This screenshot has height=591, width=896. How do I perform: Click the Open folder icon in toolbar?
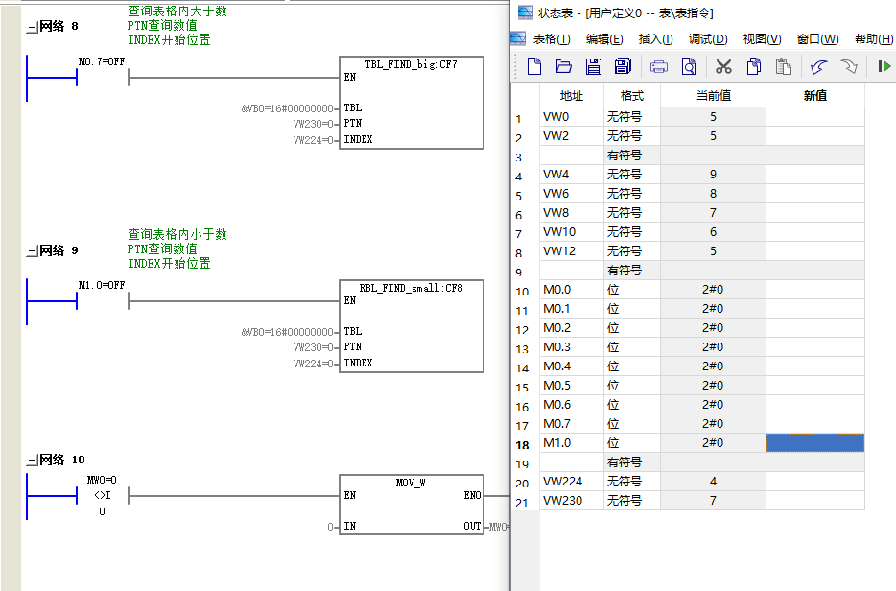564,66
